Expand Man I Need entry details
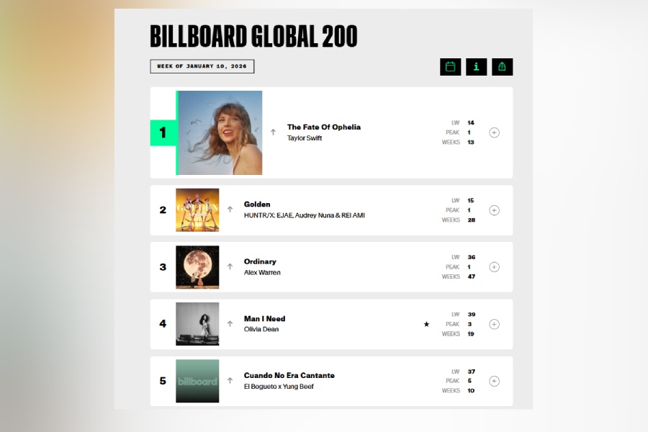The height and width of the screenshot is (432, 648). tap(494, 324)
